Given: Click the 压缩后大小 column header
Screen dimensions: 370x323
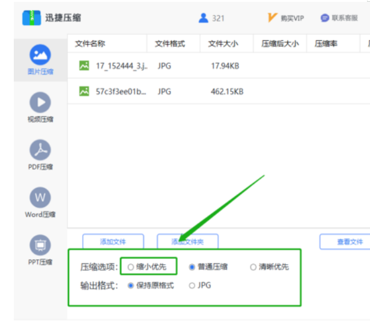Looking at the screenshot, I should [280, 43].
